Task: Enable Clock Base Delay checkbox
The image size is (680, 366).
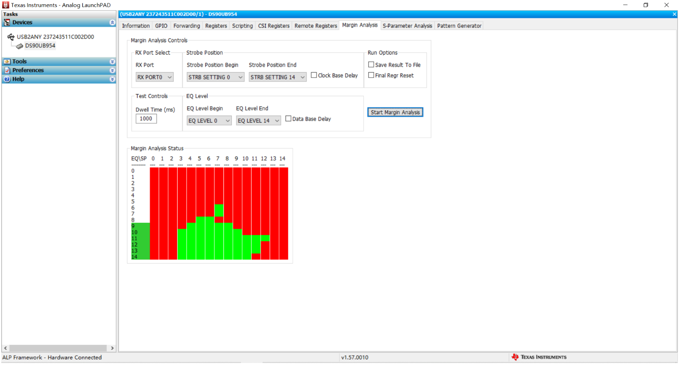Action: point(314,75)
